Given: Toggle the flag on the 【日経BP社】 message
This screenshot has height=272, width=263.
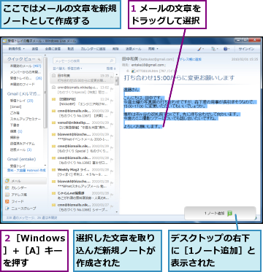Looking at the screenshot, I should pyautogui.click(x=112, y=101).
